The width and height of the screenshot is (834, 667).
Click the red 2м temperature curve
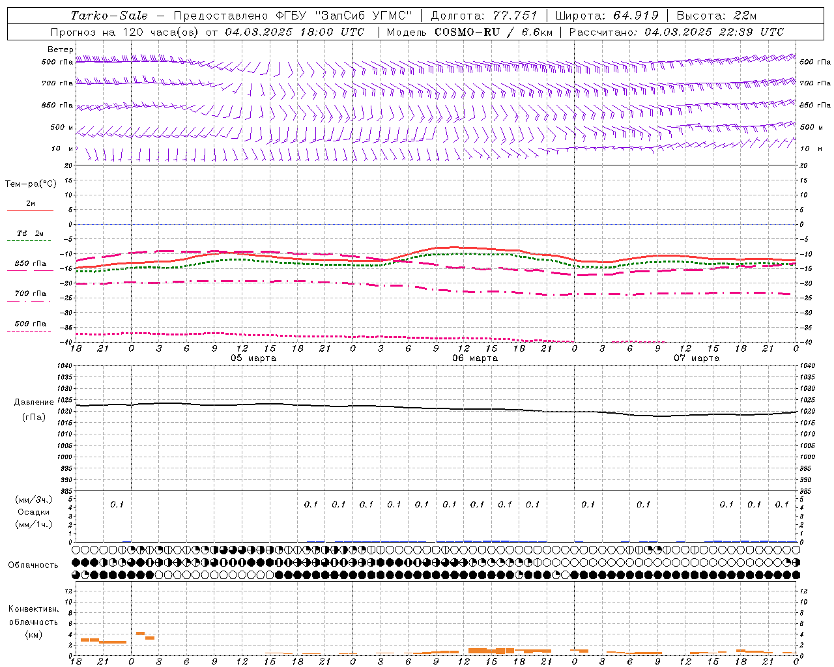pos(437,257)
